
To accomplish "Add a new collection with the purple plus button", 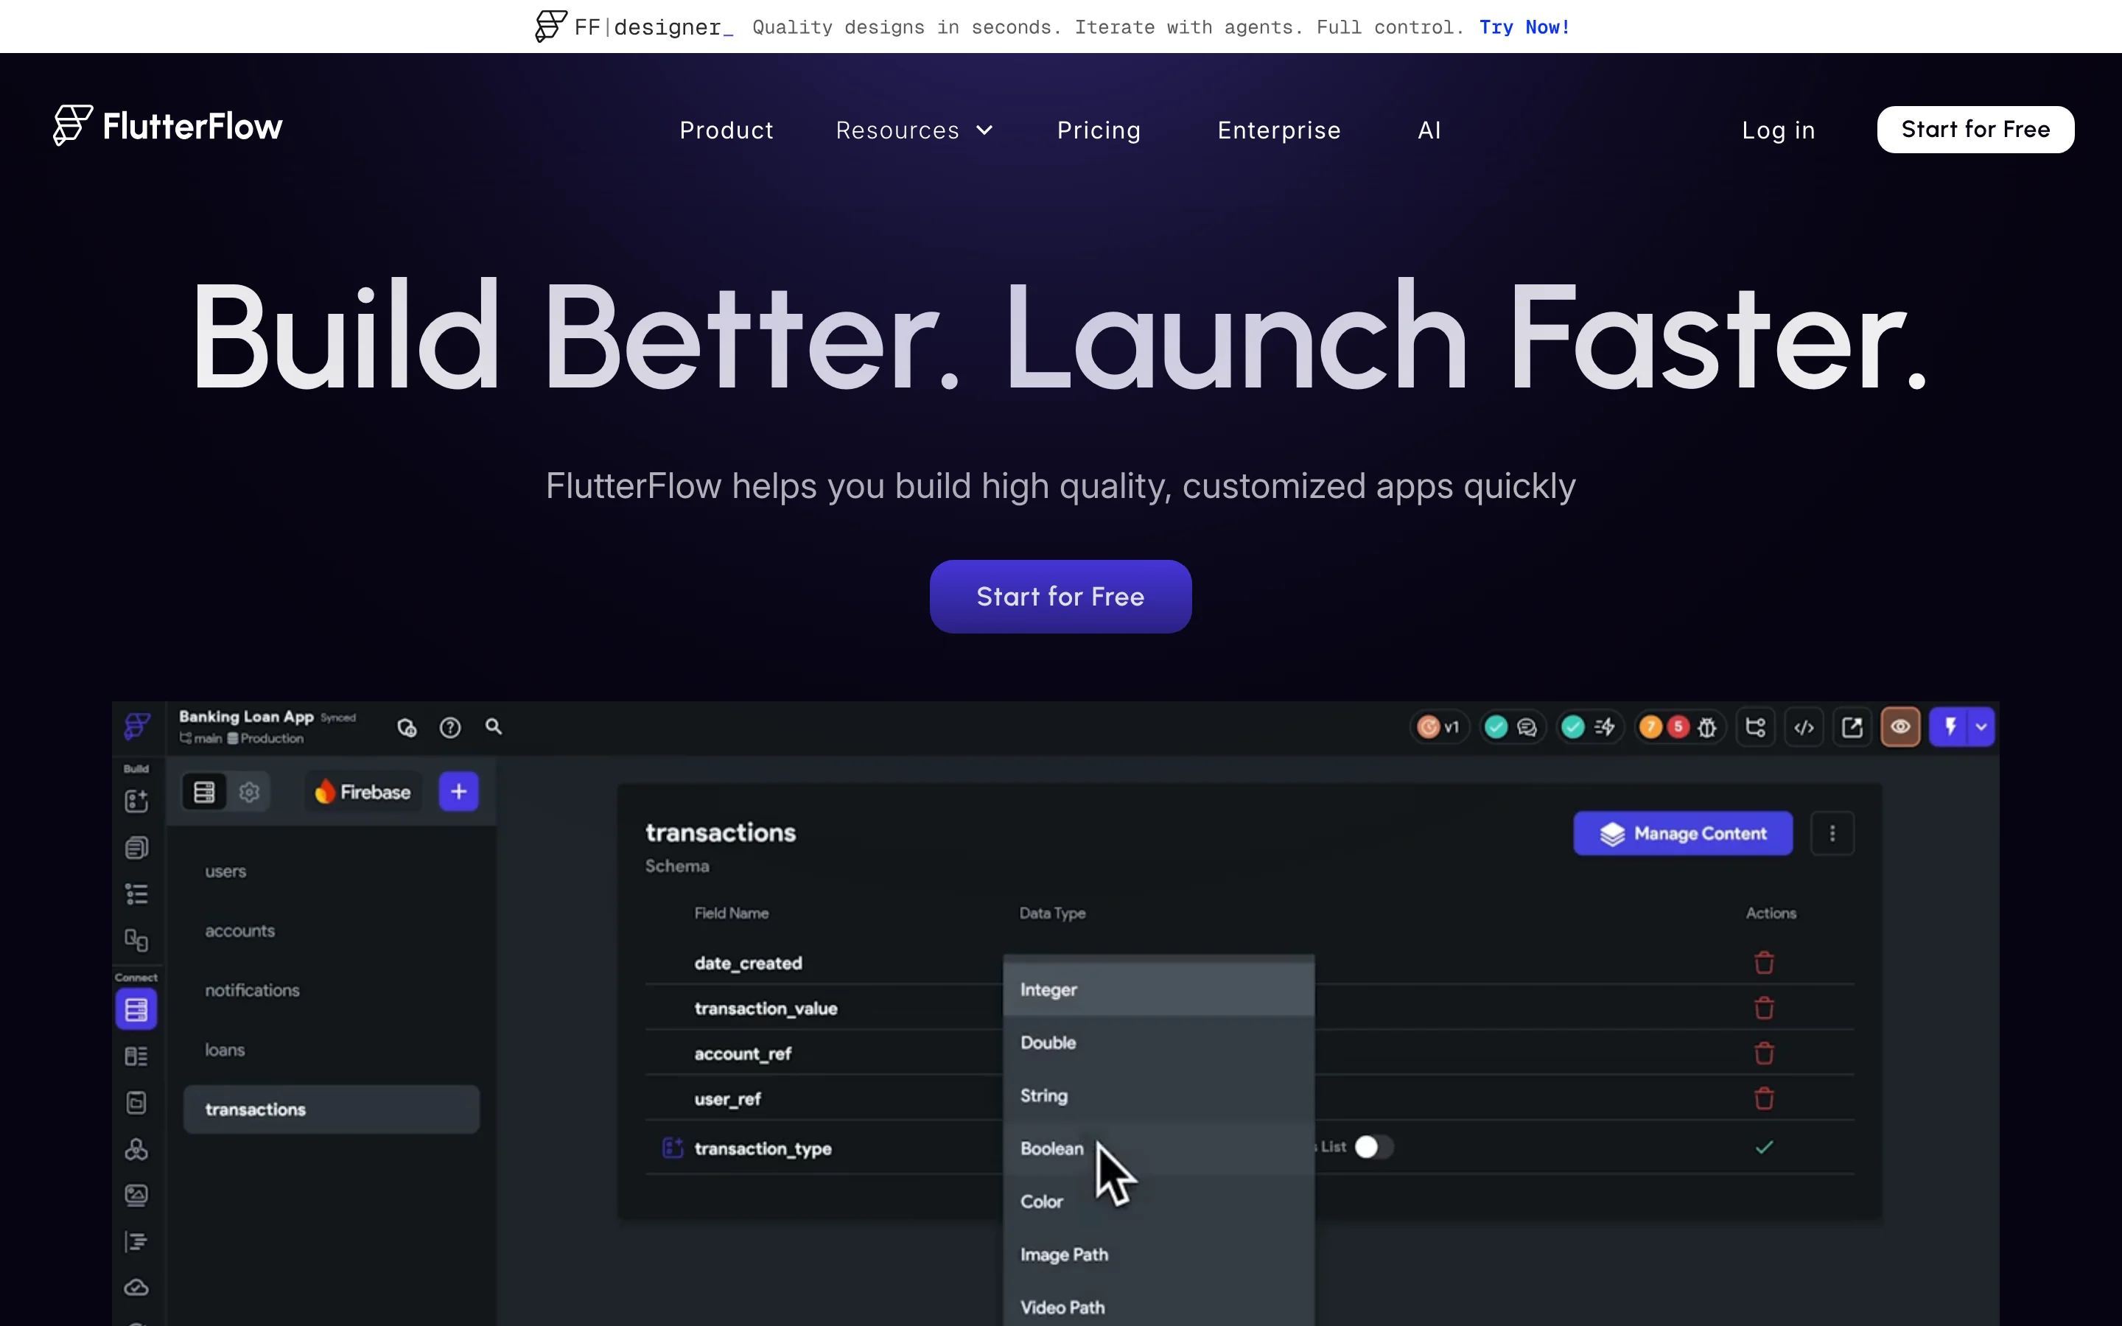I will pyautogui.click(x=458, y=790).
